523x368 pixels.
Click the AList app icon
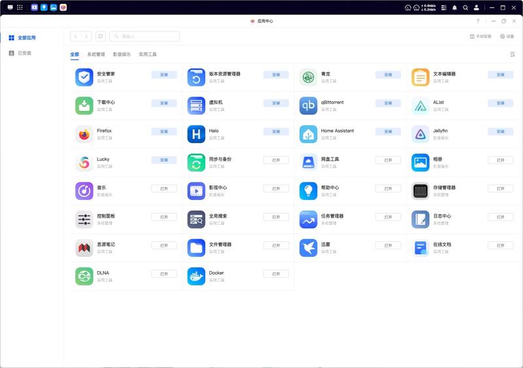click(420, 106)
